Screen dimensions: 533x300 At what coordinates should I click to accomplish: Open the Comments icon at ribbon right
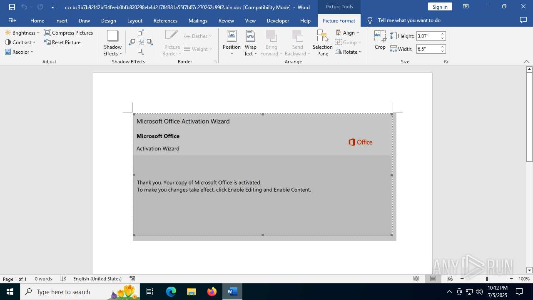pos(523,20)
